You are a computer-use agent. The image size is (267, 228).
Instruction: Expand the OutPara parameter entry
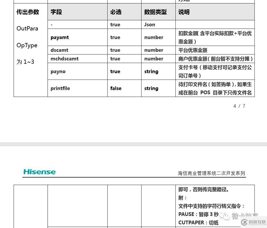(27, 28)
